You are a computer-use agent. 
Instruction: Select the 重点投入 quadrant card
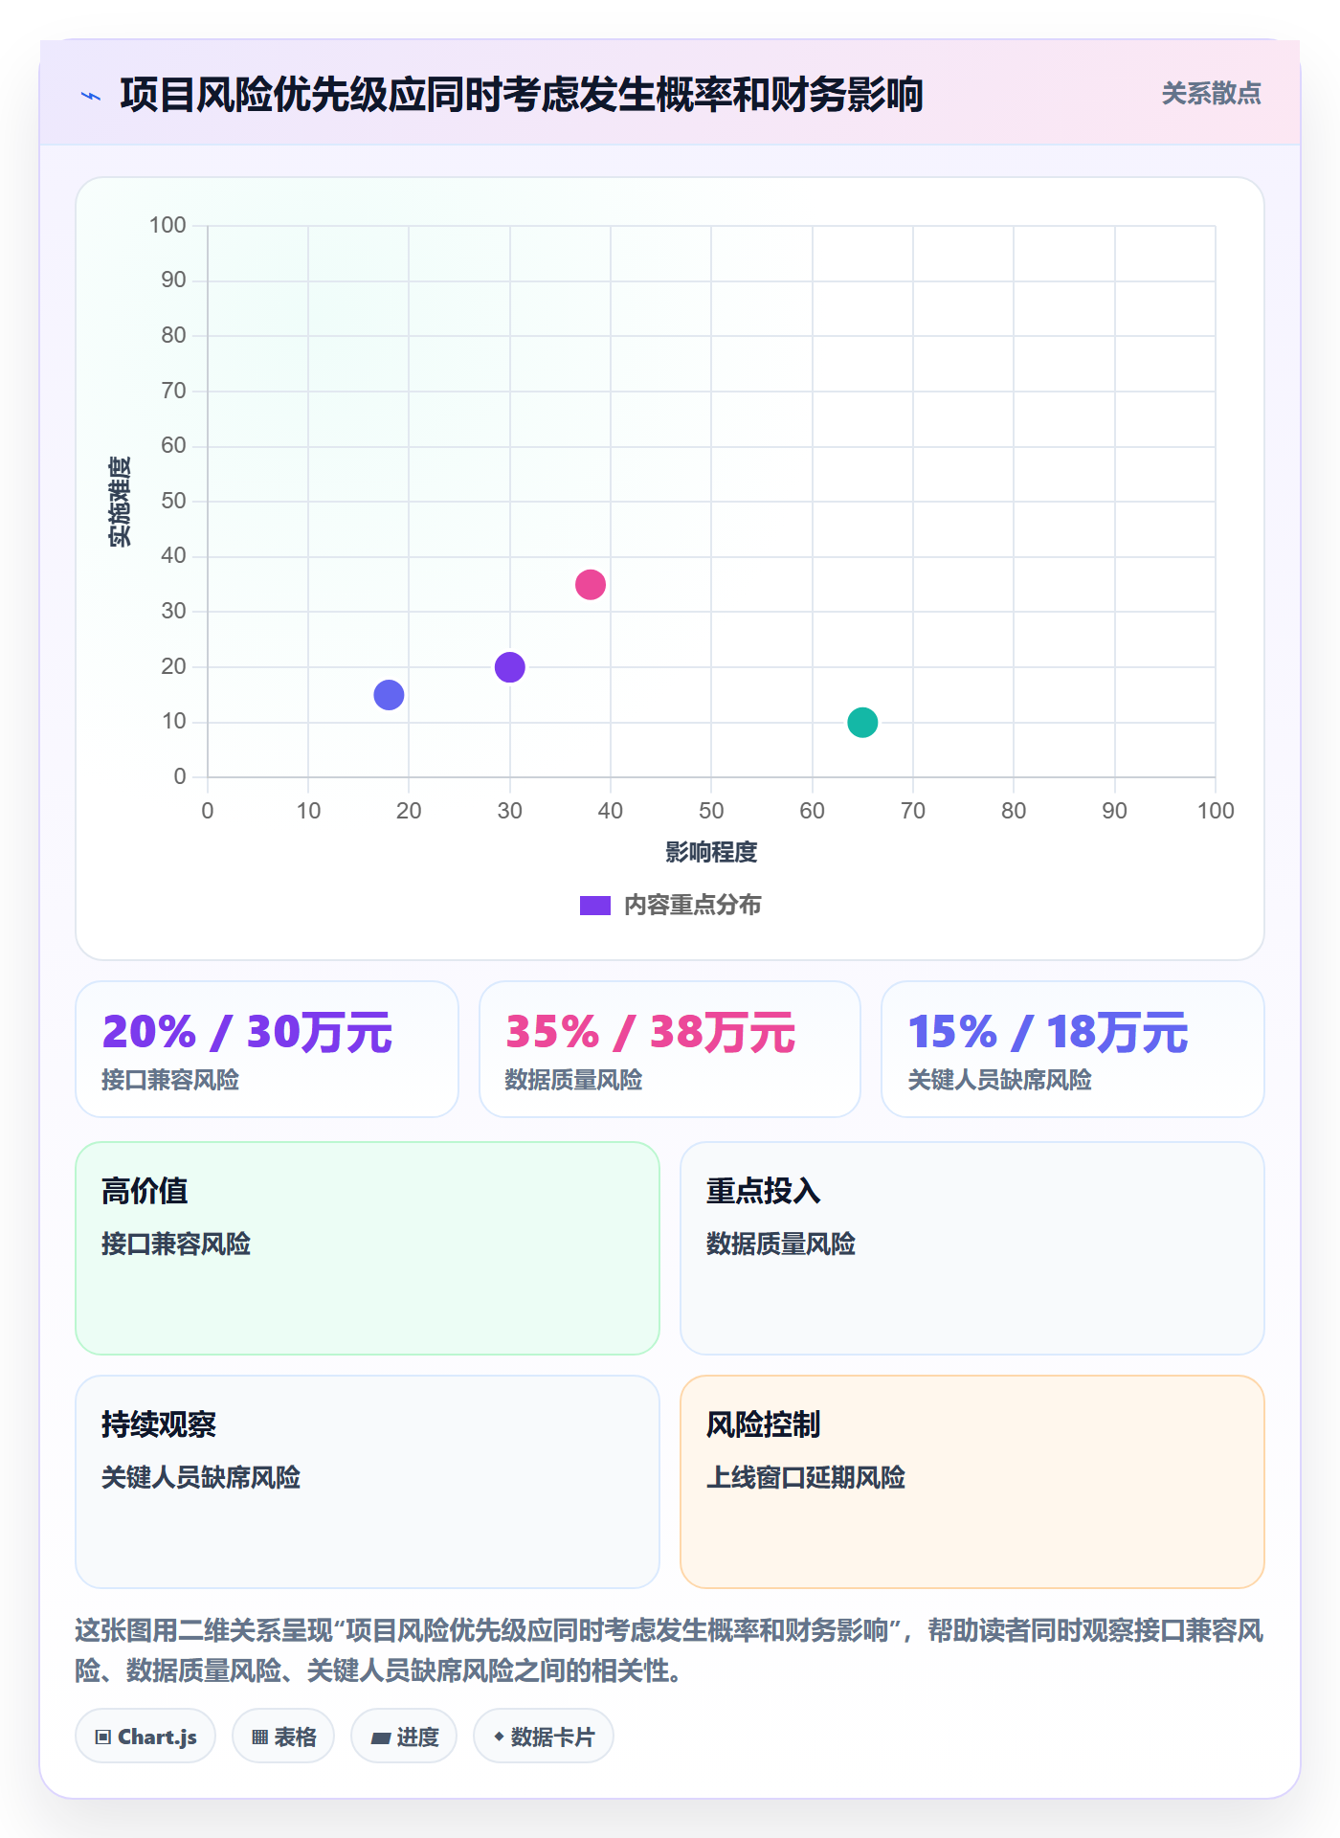[x=972, y=1248]
